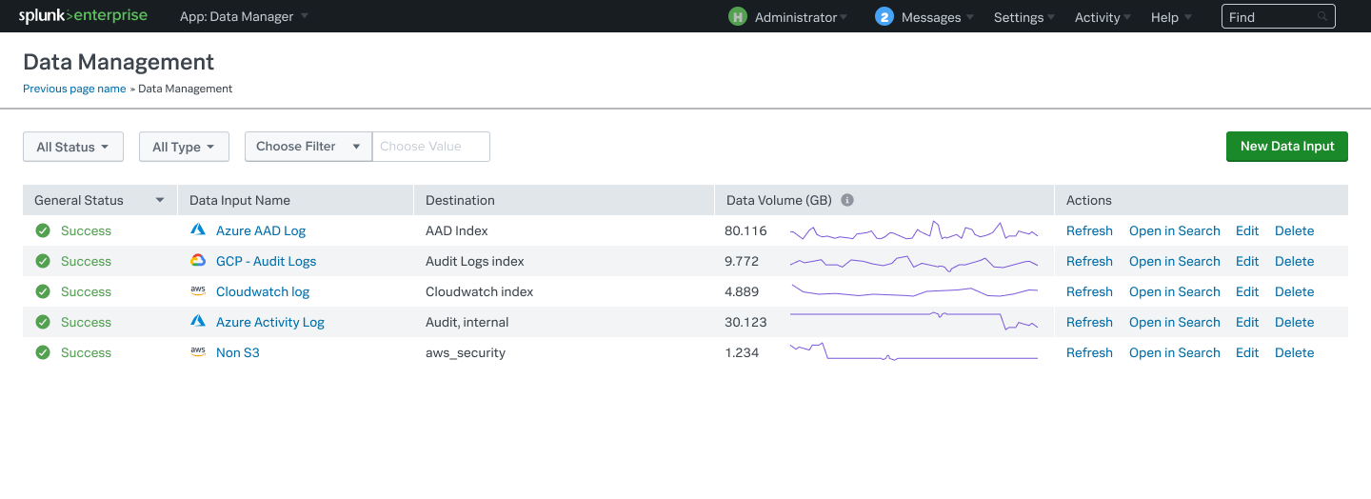Image resolution: width=1371 pixels, height=499 pixels.
Task: Refresh the Non S3 input
Action: click(x=1089, y=352)
